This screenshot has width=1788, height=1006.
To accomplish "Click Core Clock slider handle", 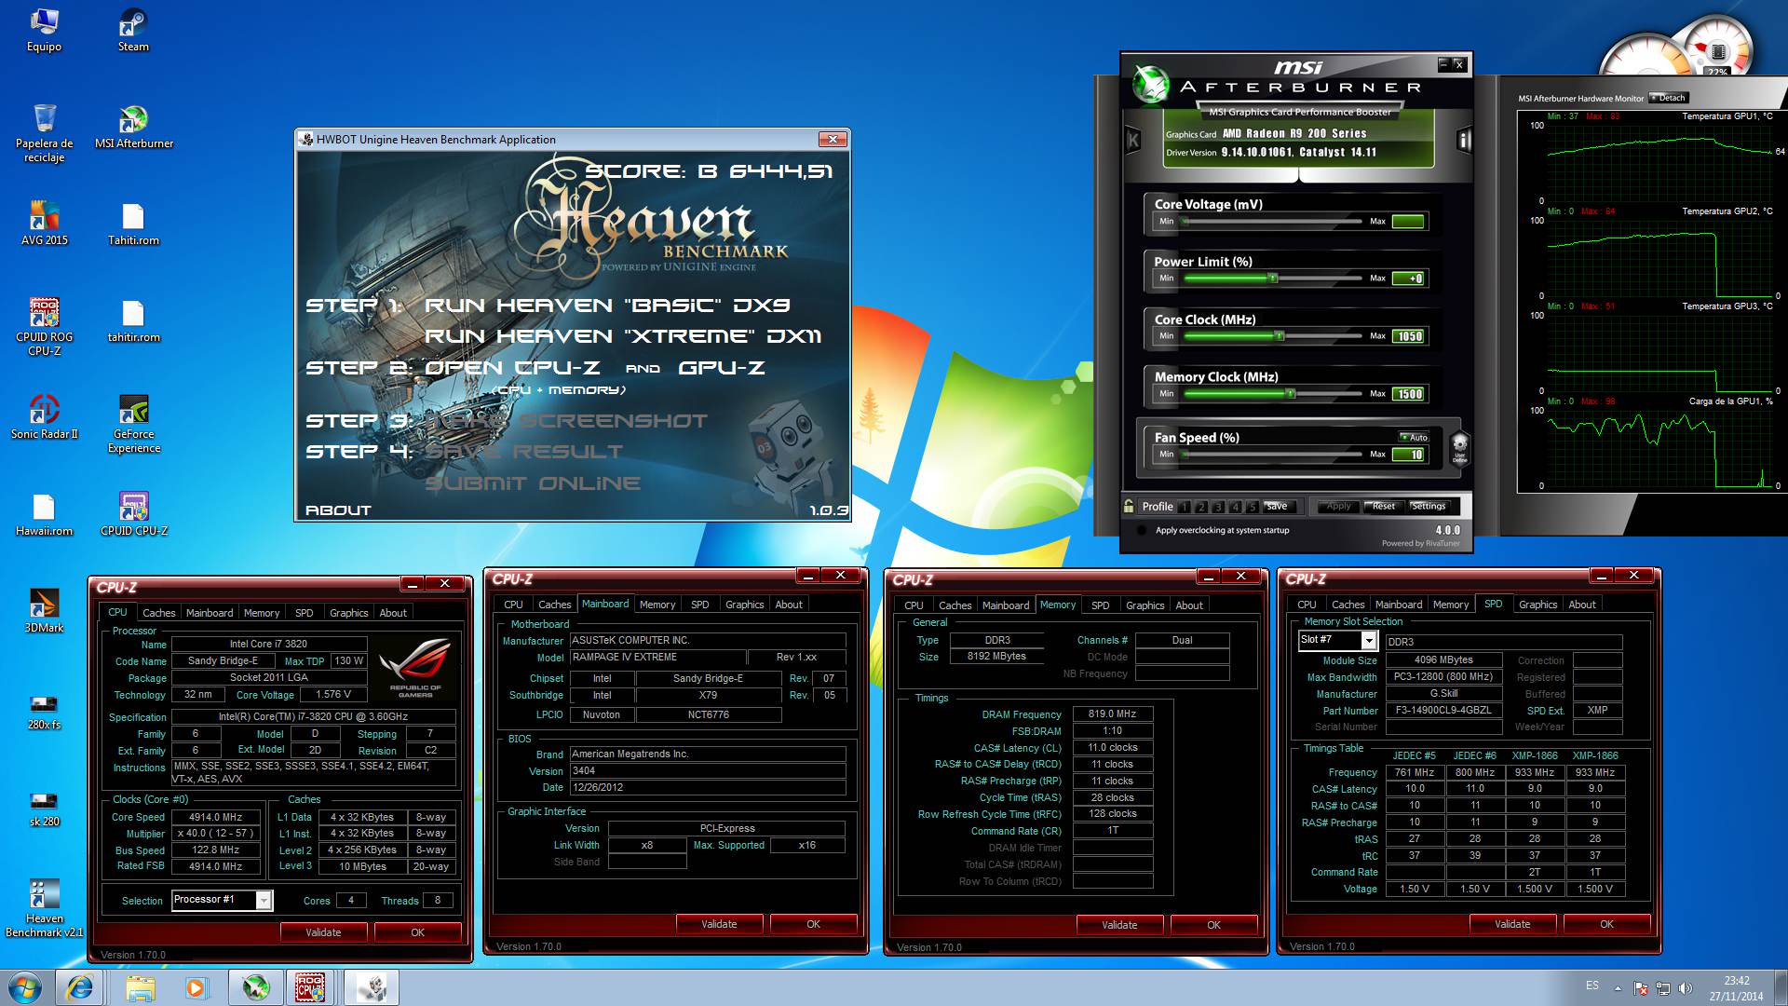I will point(1280,335).
